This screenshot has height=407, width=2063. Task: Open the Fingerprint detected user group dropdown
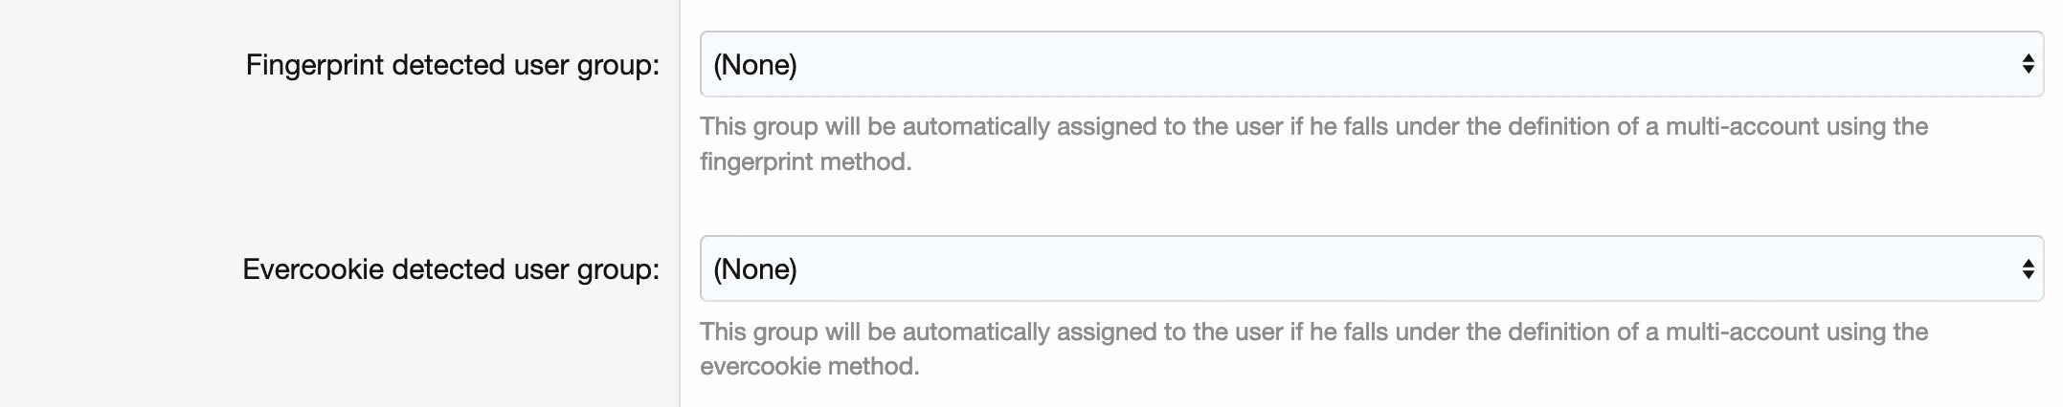[1369, 64]
